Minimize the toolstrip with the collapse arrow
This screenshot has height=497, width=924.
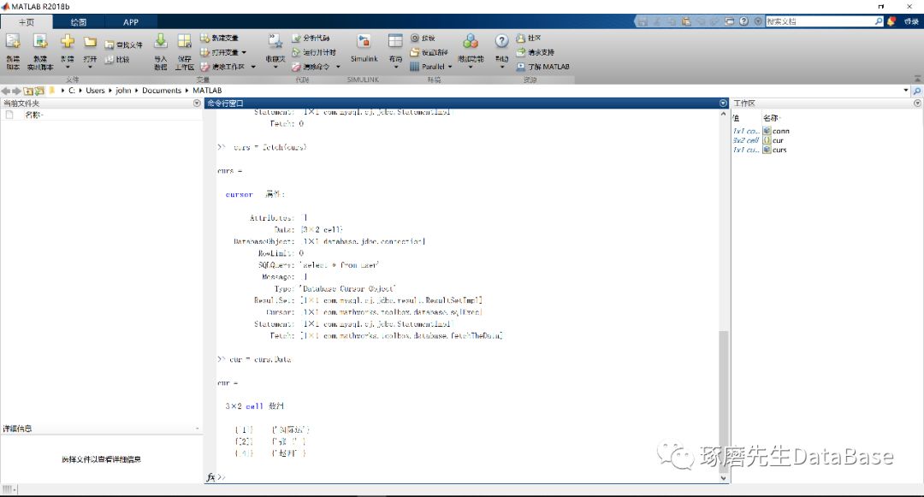point(917,79)
